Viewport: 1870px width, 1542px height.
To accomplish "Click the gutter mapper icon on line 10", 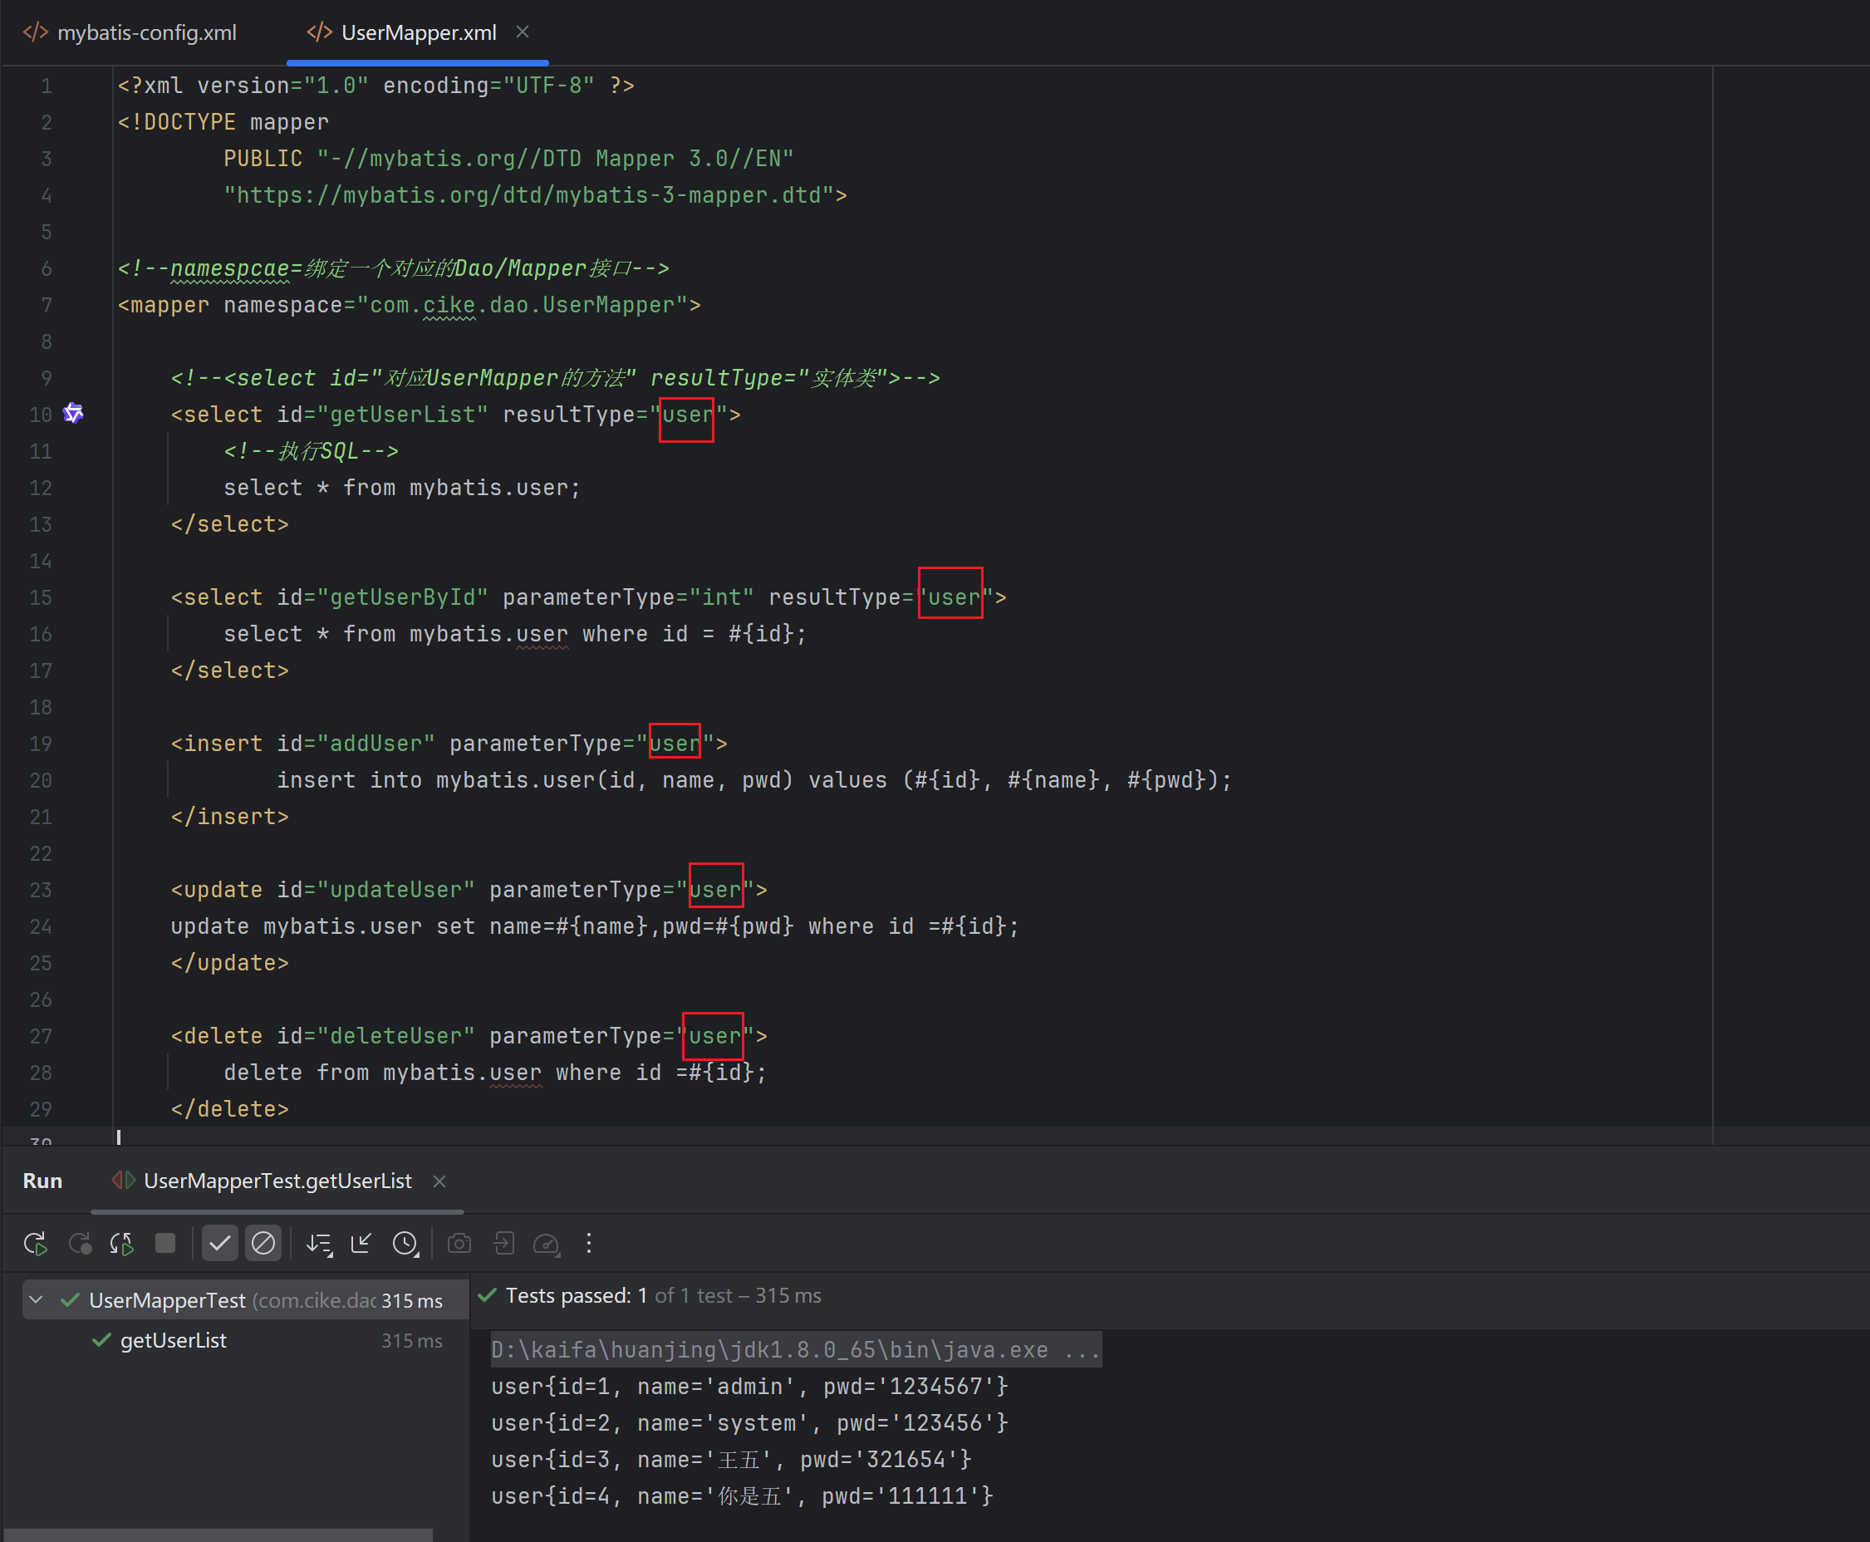I will pos(74,414).
